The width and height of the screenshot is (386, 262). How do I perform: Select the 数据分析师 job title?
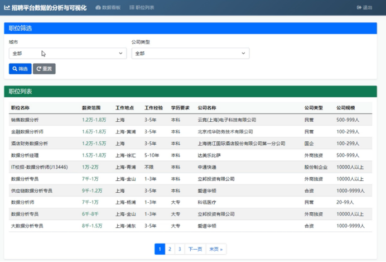pos(23,202)
